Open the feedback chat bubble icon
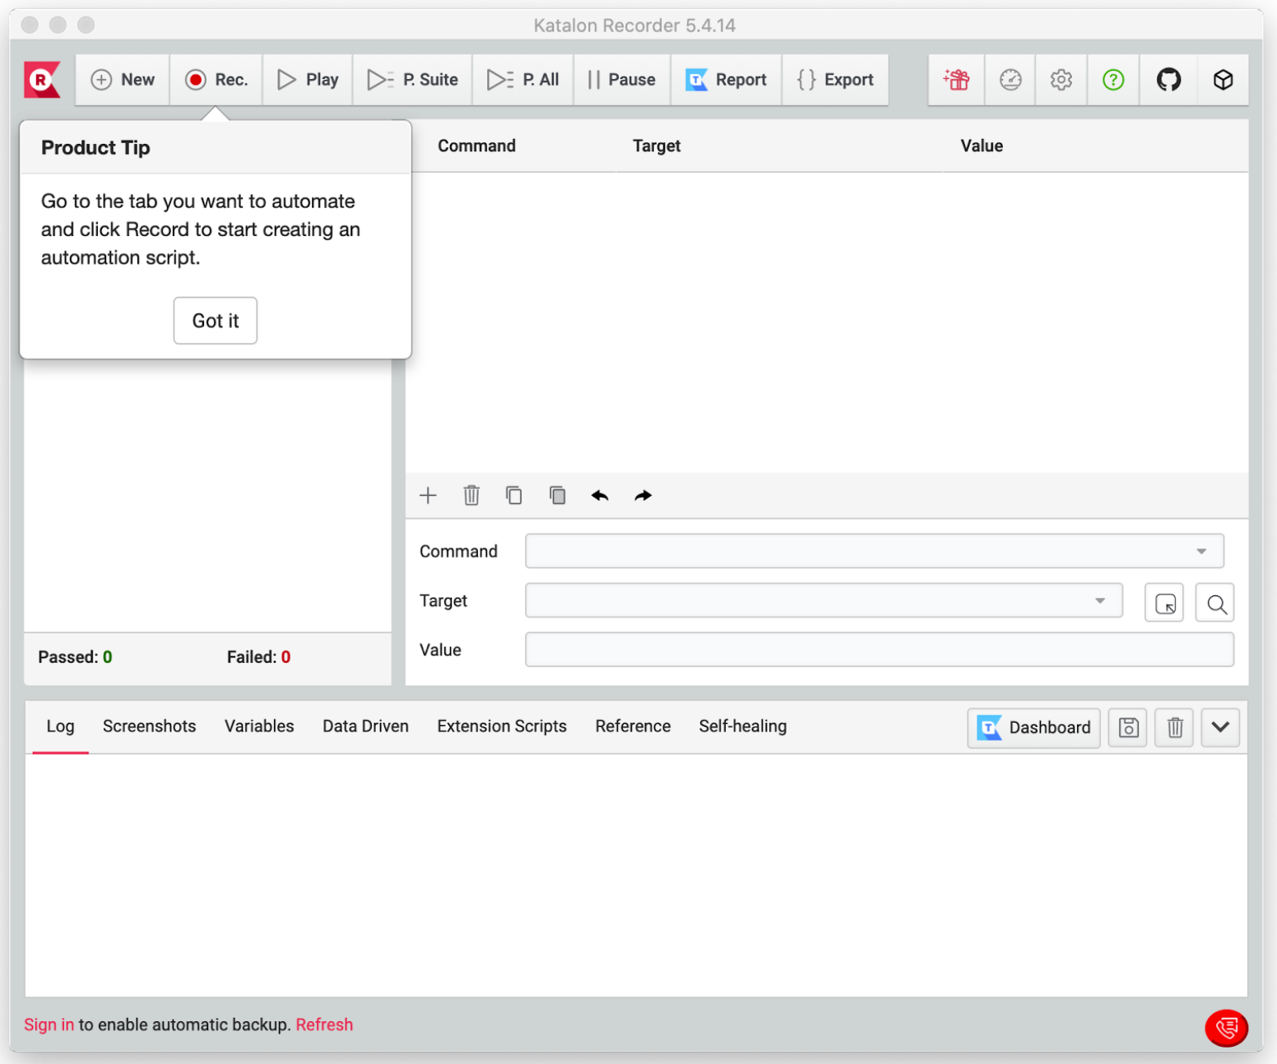 point(1227,1028)
